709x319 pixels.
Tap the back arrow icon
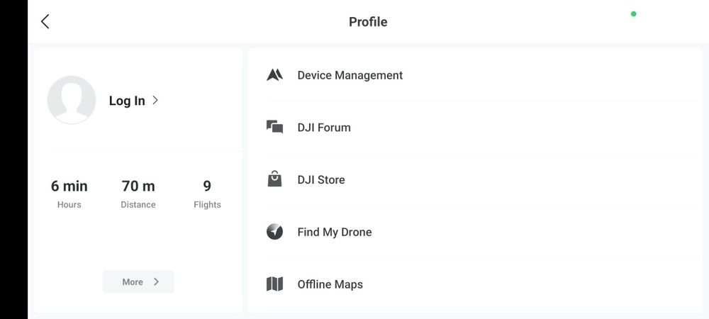[45, 21]
